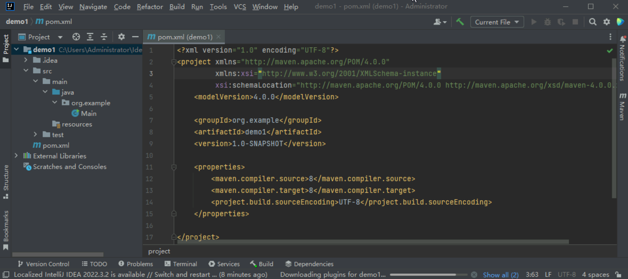Open the Problems tool window

coord(136,264)
